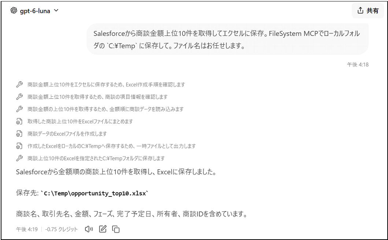Viewport: 388px width, 240px height.
Task: Click the -0.75 クレジット credit label
Action: 61,229
